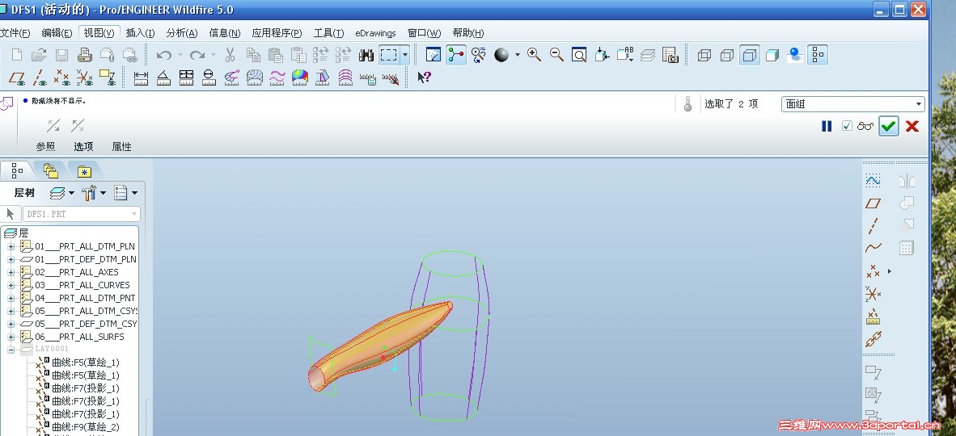Accept feature with green checkmark
Image resolution: width=956 pixels, height=436 pixels.
tap(889, 126)
